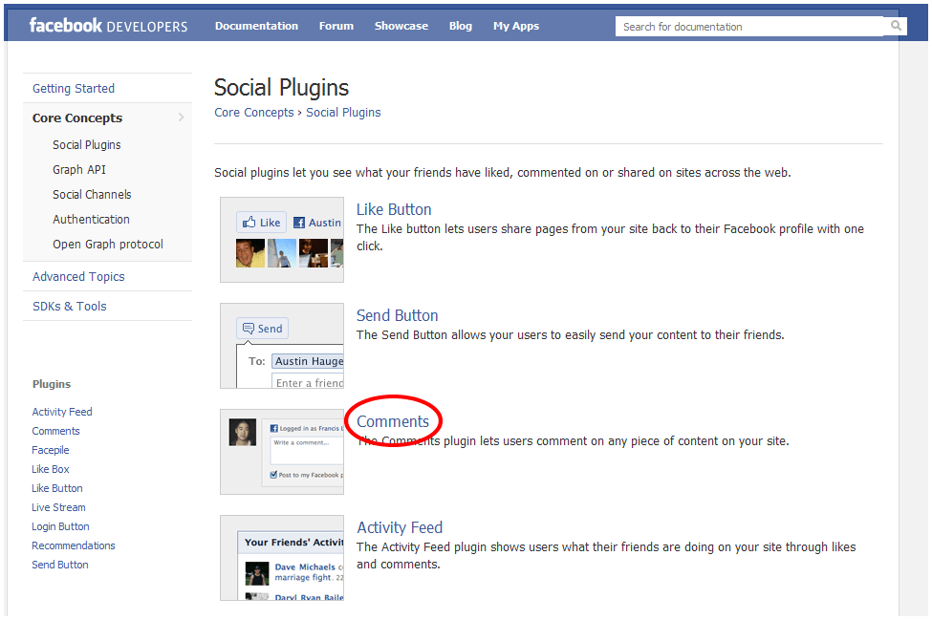Screen dimensions: 932x620
Task: Open Facepile in the Plugins list
Action: click(50, 450)
